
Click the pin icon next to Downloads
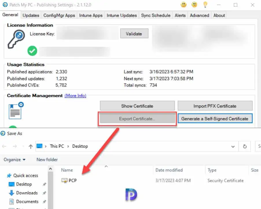pos(44,193)
